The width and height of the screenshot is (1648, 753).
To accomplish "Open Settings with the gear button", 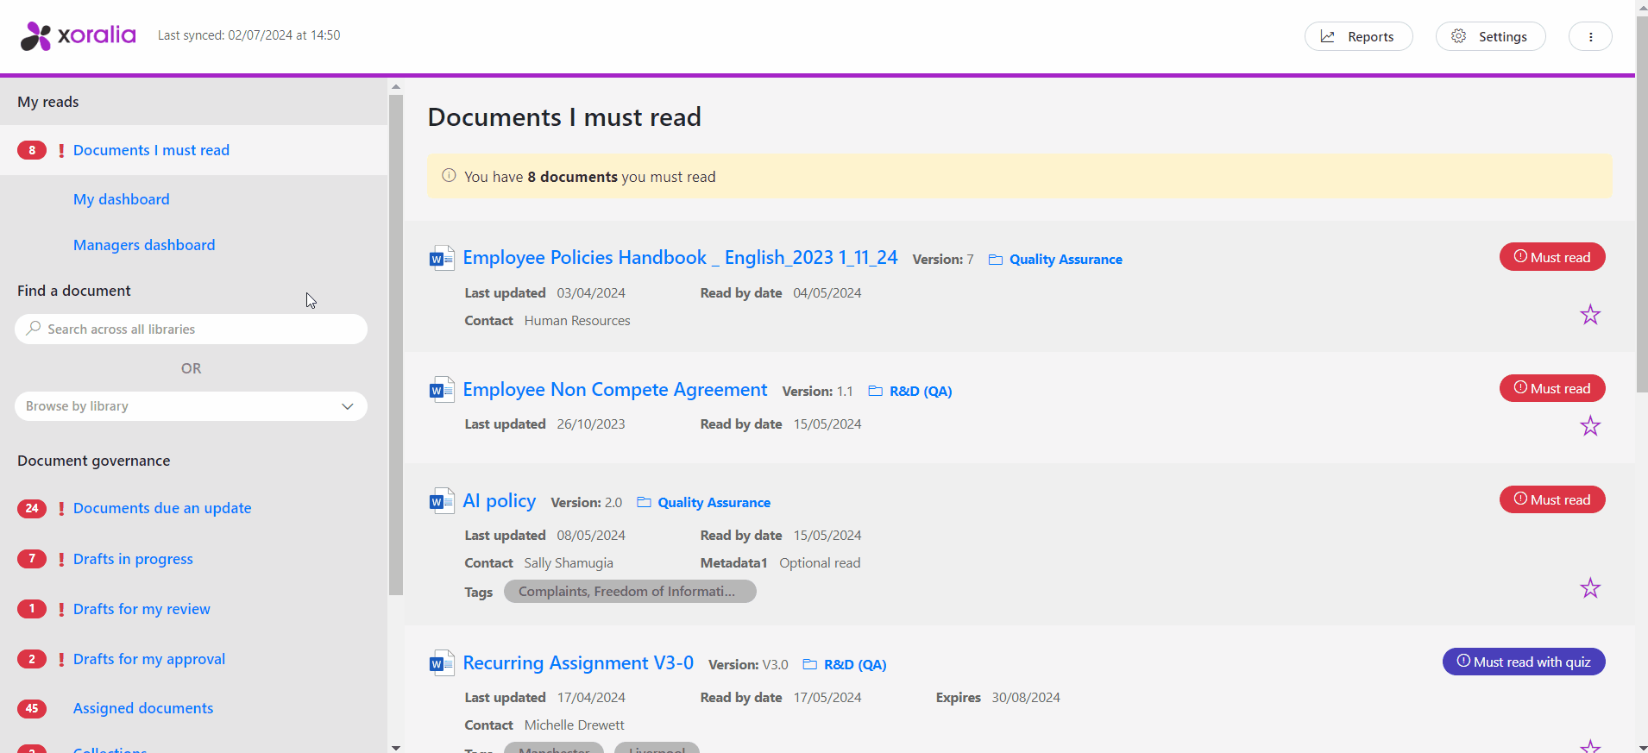I will pos(1490,36).
